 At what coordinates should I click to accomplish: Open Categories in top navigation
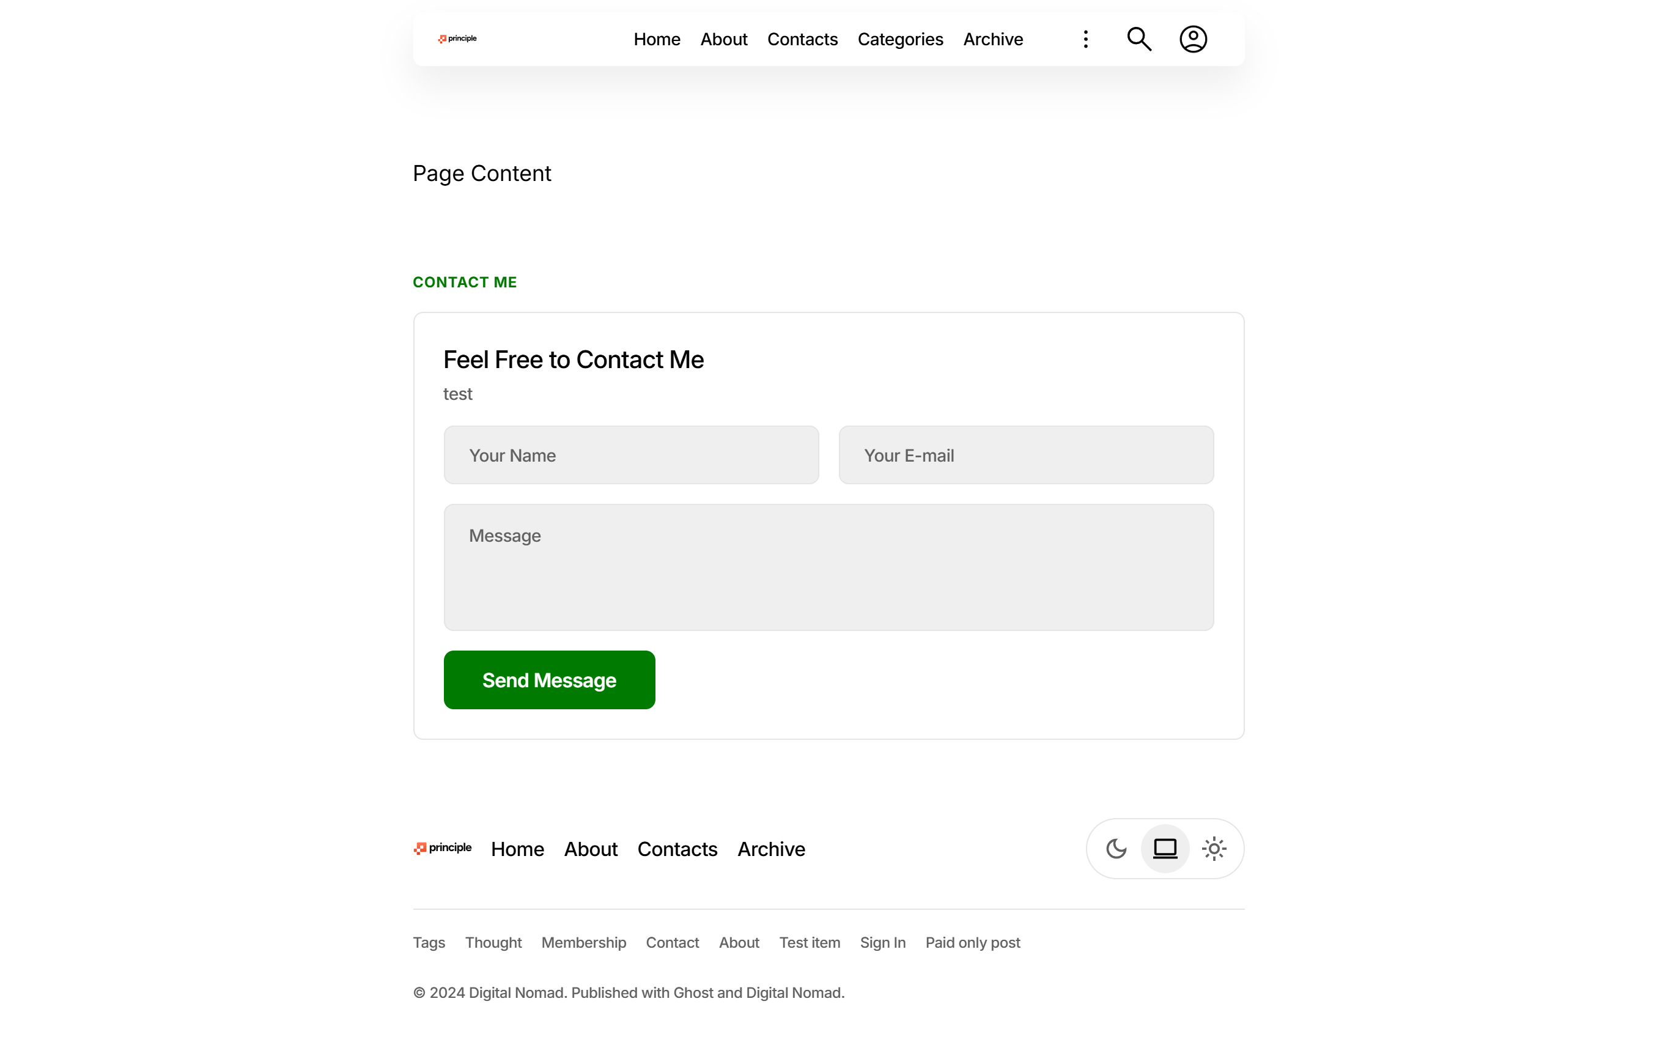point(900,39)
